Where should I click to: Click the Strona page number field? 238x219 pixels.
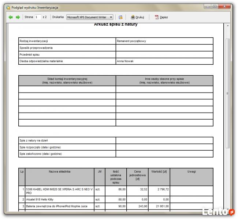pyautogui.click(x=38, y=17)
